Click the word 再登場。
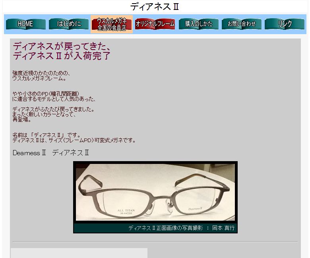This screenshot has height=258, width=310. [x=22, y=119]
